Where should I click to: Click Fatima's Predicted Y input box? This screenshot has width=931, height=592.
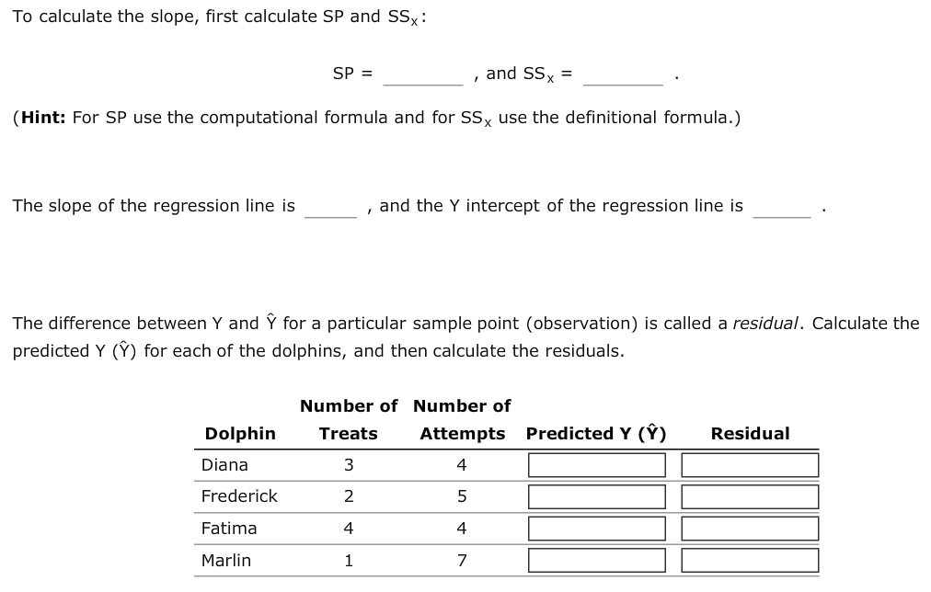point(595,528)
